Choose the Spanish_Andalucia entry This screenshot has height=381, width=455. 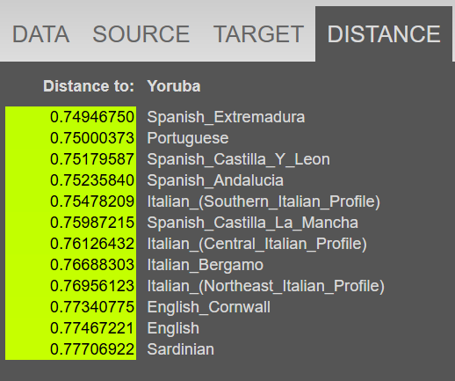coord(215,180)
